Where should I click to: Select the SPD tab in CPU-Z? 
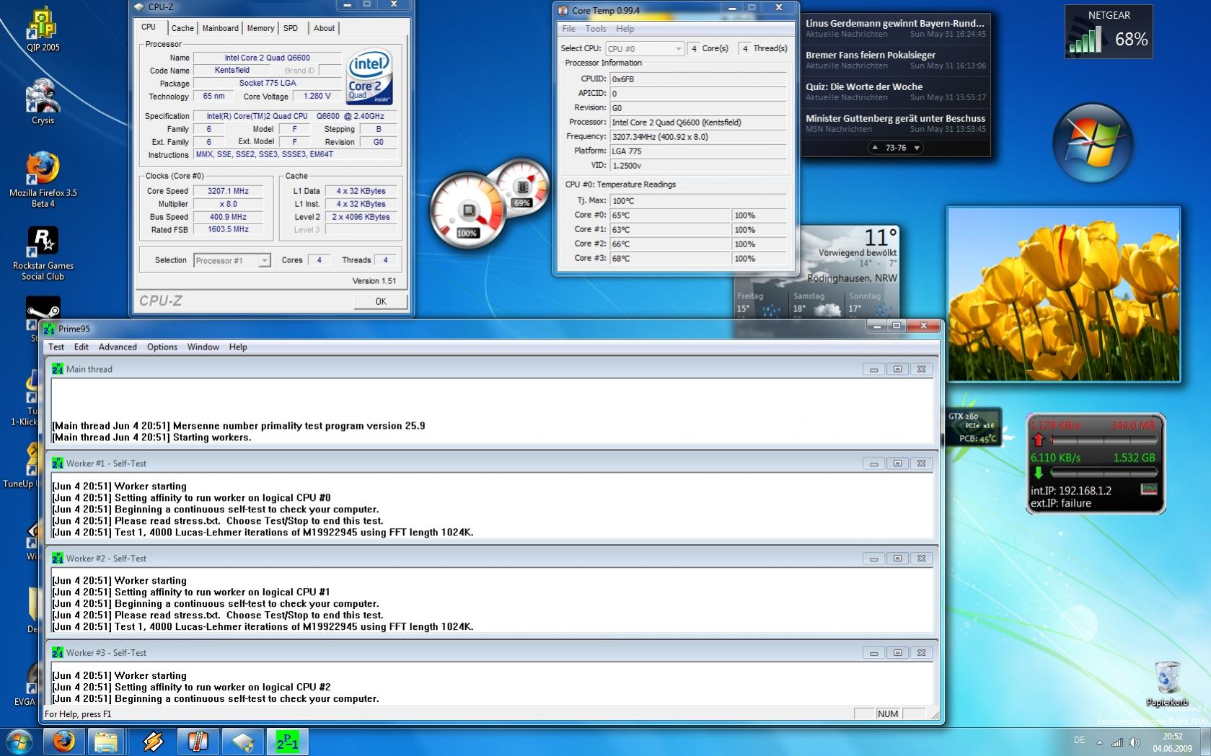click(x=291, y=28)
